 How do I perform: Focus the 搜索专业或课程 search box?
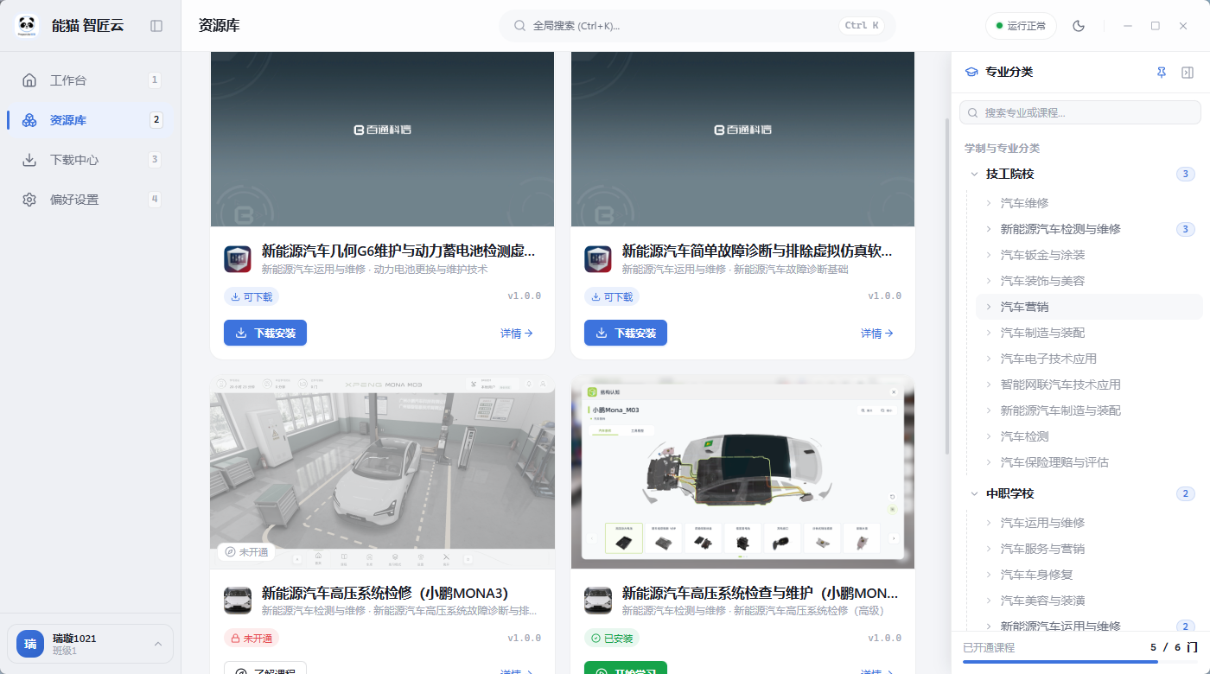click(1080, 112)
